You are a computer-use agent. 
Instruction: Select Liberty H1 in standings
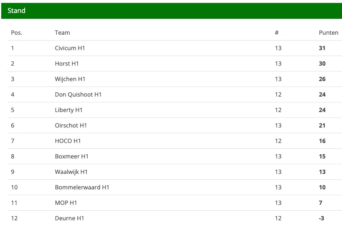[x=68, y=110]
